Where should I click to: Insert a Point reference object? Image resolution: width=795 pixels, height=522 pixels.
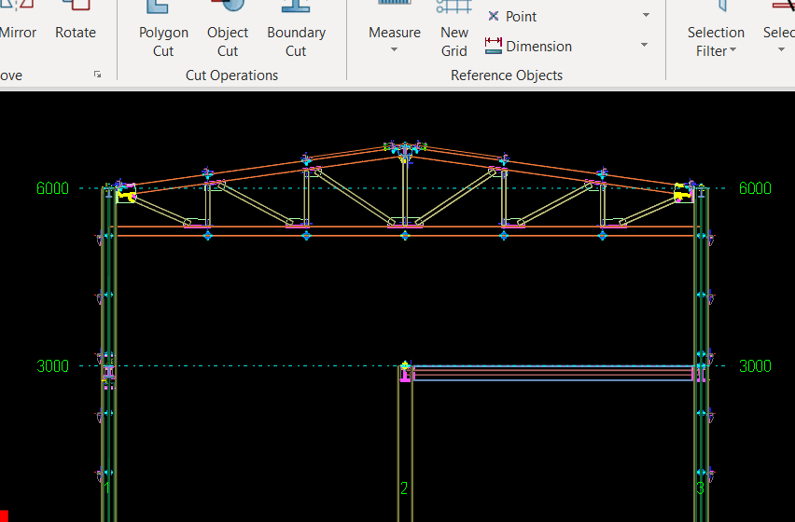[513, 17]
